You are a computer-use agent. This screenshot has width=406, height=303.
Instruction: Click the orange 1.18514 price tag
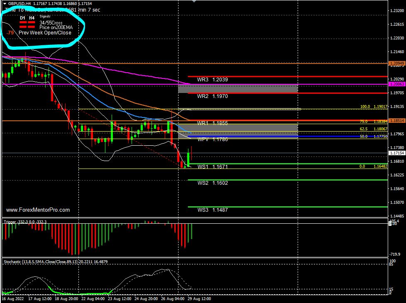[x=396, y=121]
